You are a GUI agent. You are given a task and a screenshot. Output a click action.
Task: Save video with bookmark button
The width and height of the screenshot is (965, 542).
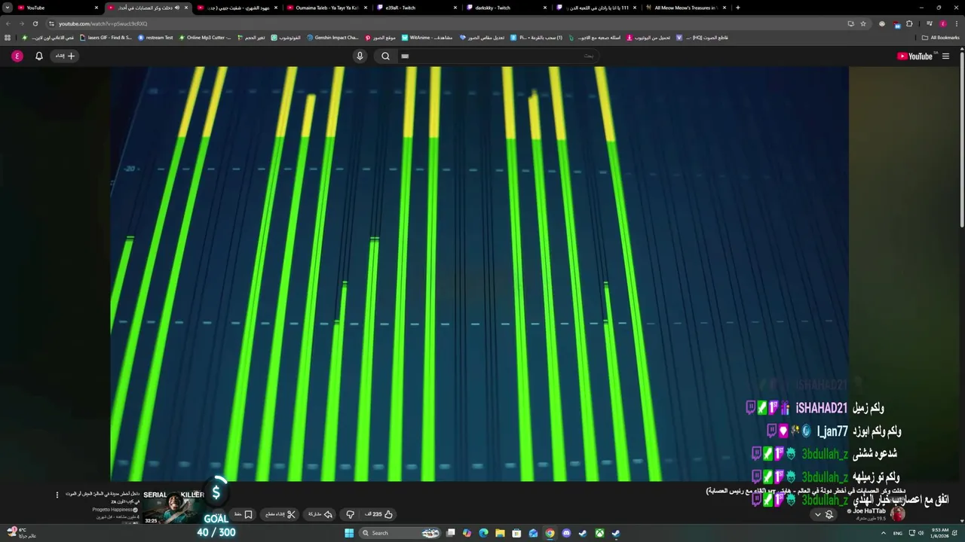[x=243, y=514]
